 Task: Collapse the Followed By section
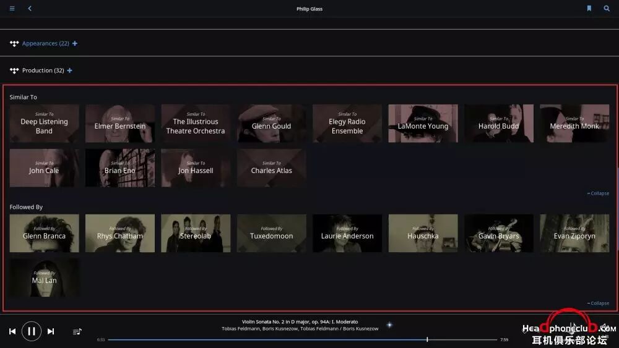point(598,303)
